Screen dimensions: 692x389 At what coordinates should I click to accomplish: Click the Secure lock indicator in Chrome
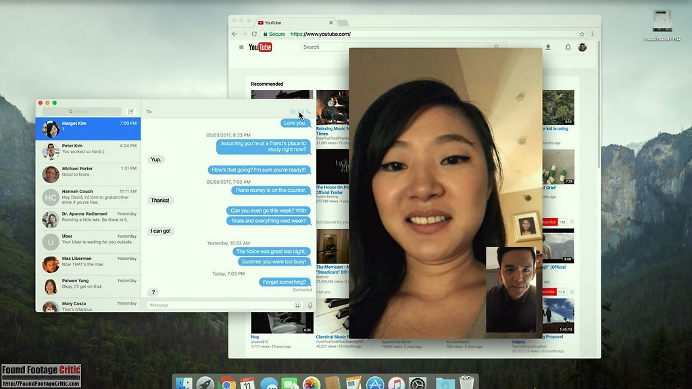[x=274, y=34]
